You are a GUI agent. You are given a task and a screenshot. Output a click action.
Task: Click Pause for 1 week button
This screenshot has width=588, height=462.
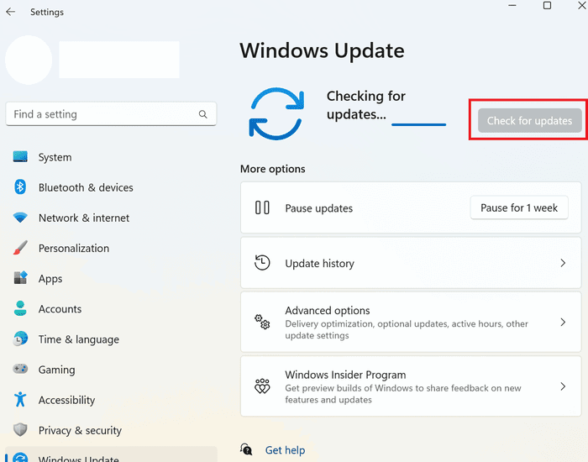(x=519, y=207)
